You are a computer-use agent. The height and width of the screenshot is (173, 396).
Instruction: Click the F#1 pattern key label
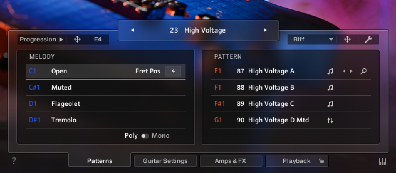(220, 104)
